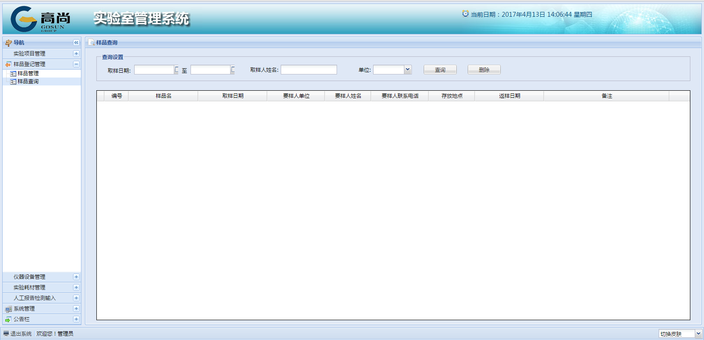Collapse the 样品登记管理 section
The width and height of the screenshot is (704, 340).
[76, 64]
